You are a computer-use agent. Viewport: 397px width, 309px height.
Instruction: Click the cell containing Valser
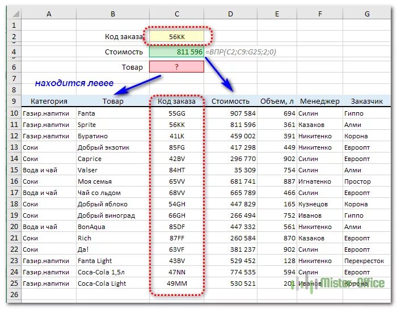[113, 170]
